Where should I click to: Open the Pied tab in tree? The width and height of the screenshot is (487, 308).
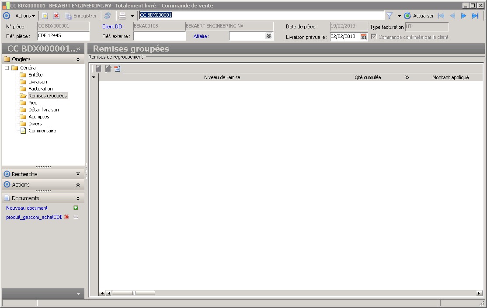(33, 103)
